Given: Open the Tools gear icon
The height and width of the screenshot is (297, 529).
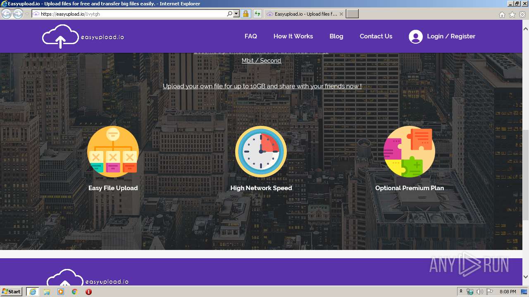Looking at the screenshot, I should tap(522, 14).
